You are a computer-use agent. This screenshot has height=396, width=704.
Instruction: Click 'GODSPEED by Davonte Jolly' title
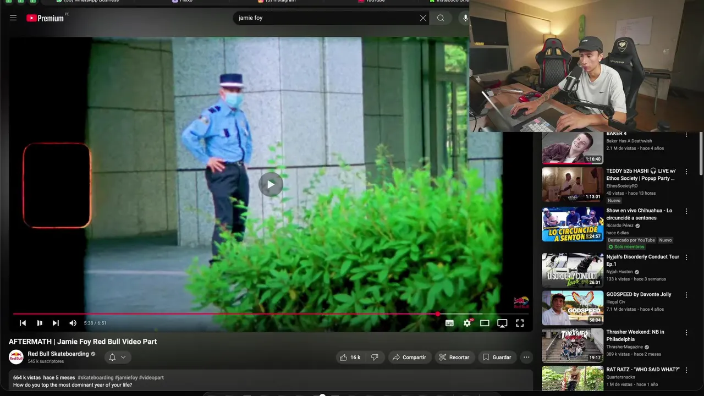[x=639, y=294]
